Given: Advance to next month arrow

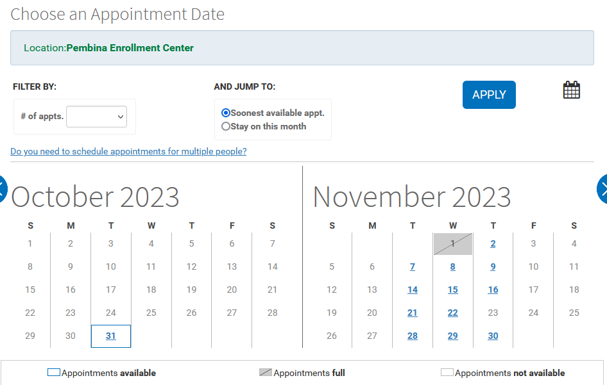Looking at the screenshot, I should click(x=603, y=189).
